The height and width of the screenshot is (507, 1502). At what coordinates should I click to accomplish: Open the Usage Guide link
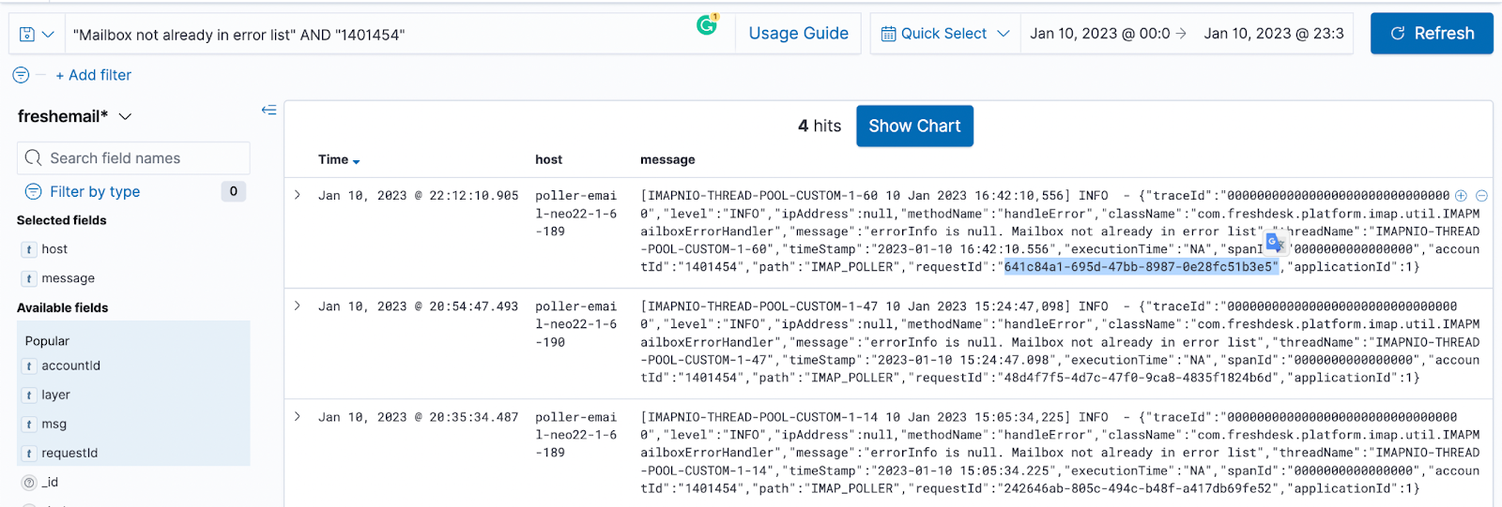click(x=798, y=34)
